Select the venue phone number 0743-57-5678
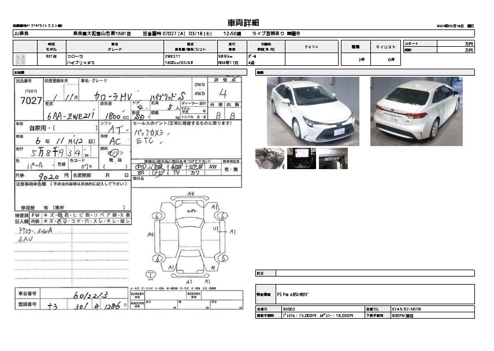Screen dimensions: 494x351 coord(406,309)
